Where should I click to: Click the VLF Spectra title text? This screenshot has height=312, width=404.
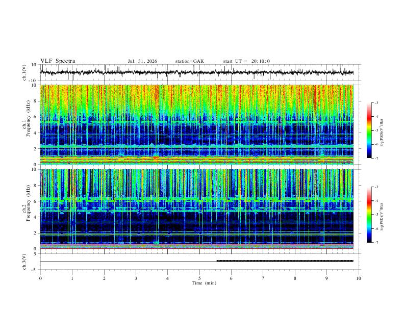pyautogui.click(x=58, y=61)
